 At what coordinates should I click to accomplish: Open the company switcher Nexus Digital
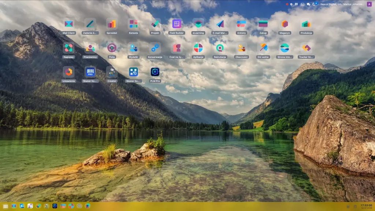click(x=342, y=4)
